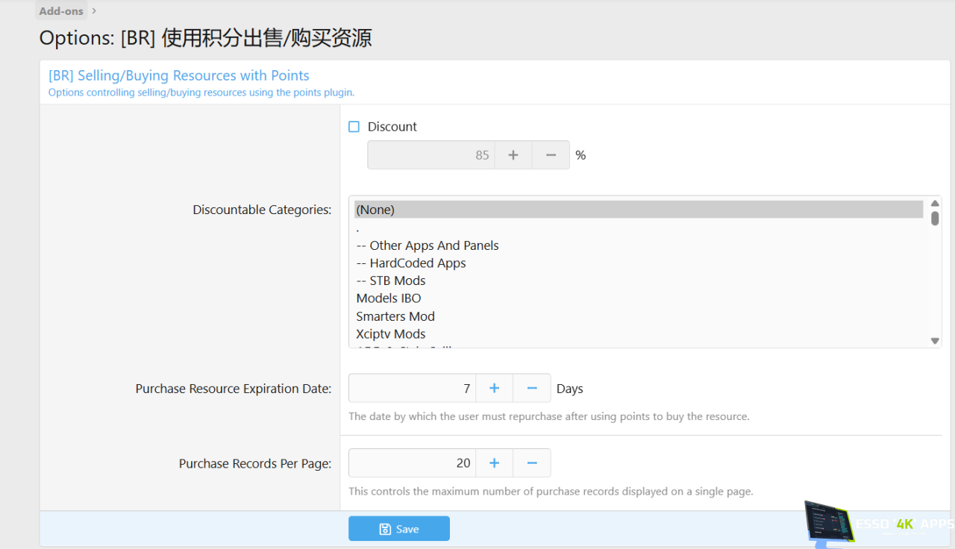955x549 pixels.
Task: Increase the discount percentage with plus
Action: [513, 155]
